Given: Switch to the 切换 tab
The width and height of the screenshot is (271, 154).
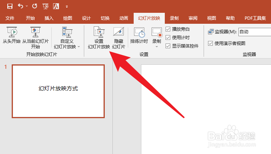Looking at the screenshot, I should (x=105, y=18).
